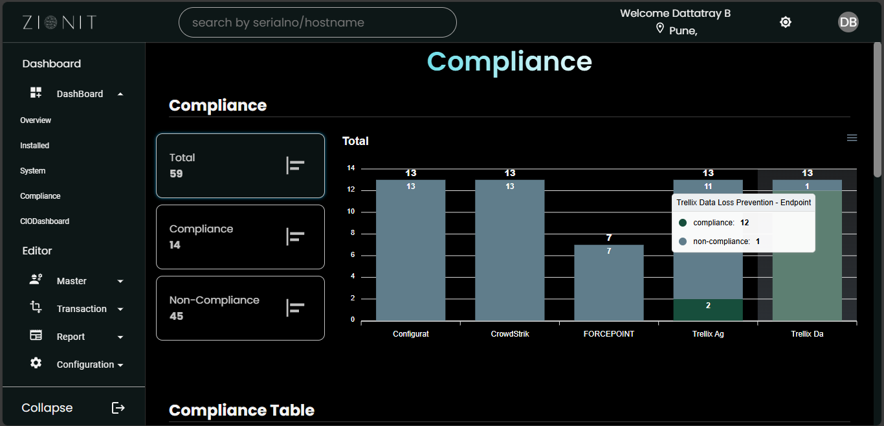Collapse the DashBoard section
The image size is (884, 426).
click(120, 93)
